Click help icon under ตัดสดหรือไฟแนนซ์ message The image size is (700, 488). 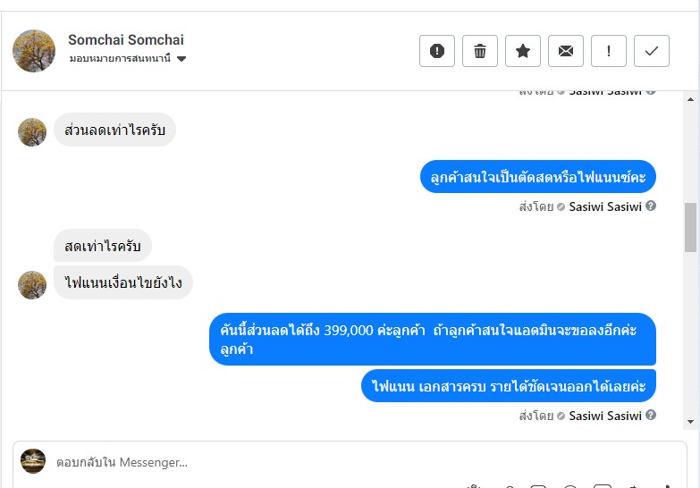(651, 206)
